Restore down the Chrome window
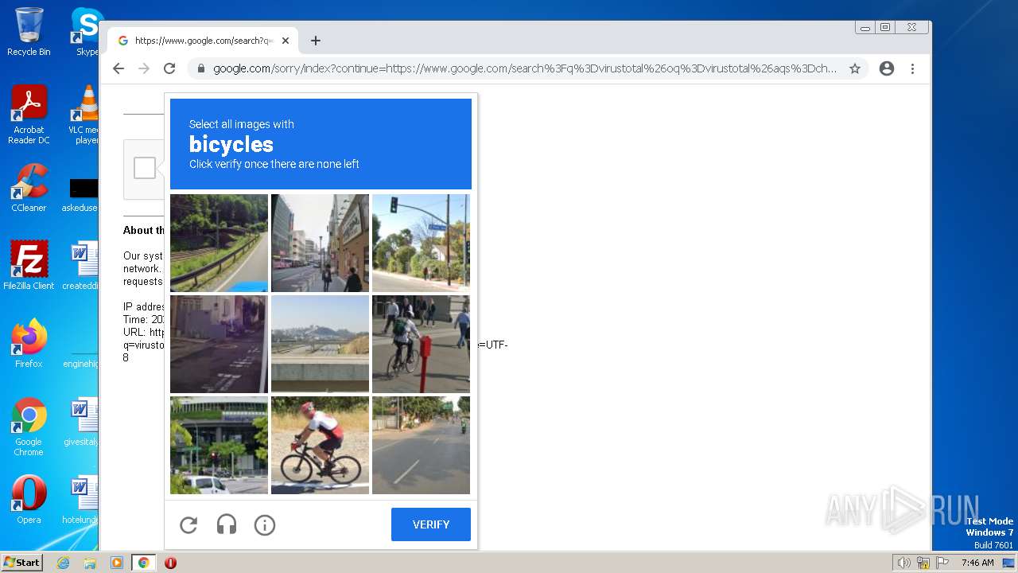This screenshot has width=1018, height=573. tap(885, 27)
